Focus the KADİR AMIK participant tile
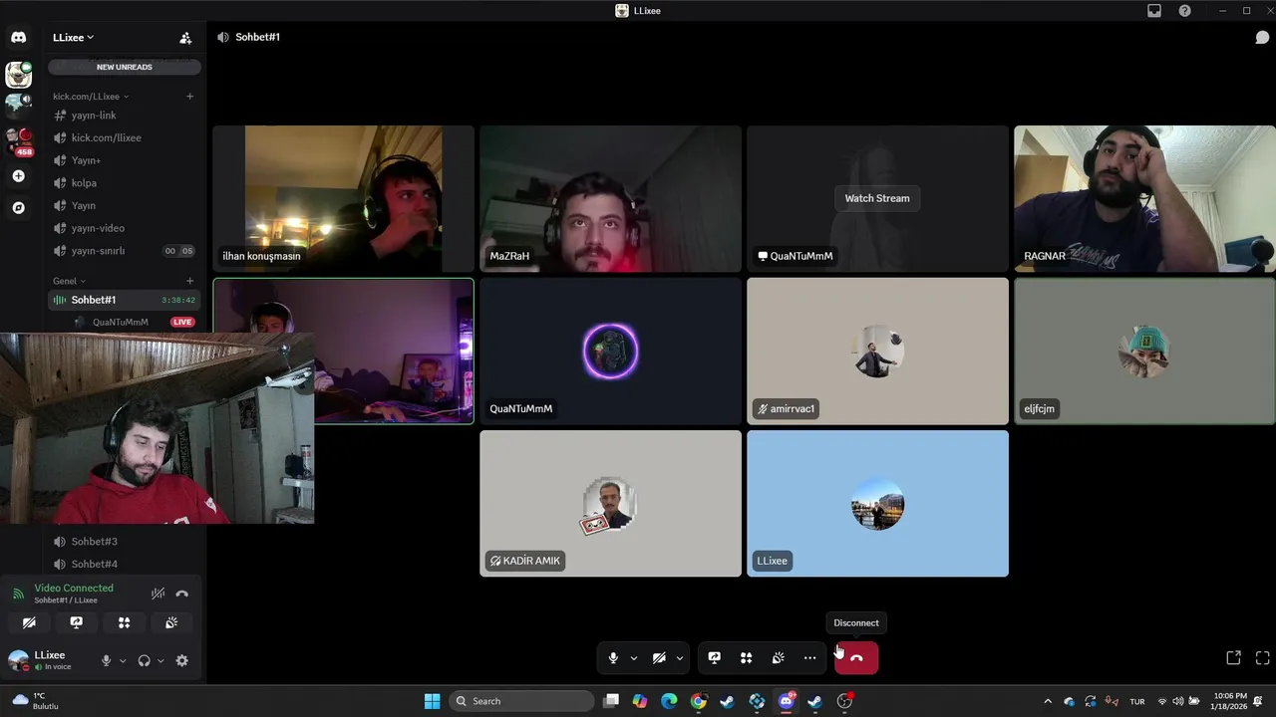 click(x=610, y=503)
